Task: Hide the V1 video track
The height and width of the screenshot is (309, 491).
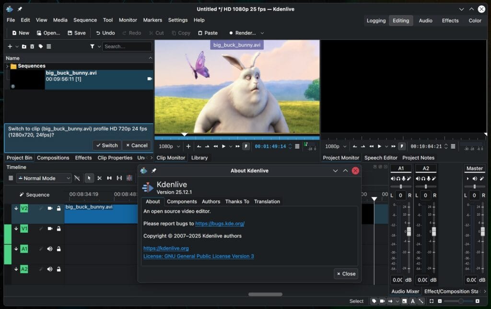Action: [x=50, y=229]
